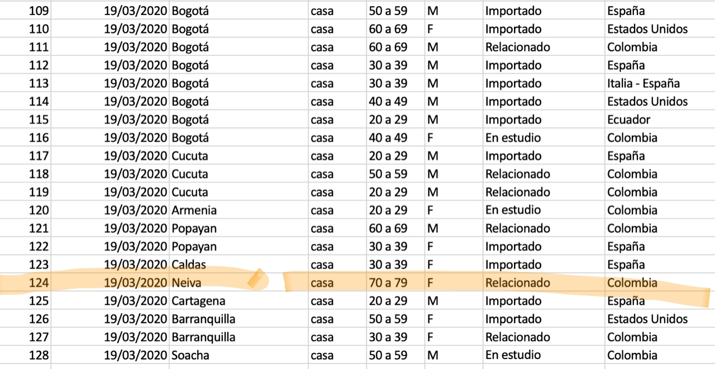Image resolution: width=715 pixels, height=369 pixels.
Task: Click the cell containing ID 109
Action: pyautogui.click(x=25, y=11)
